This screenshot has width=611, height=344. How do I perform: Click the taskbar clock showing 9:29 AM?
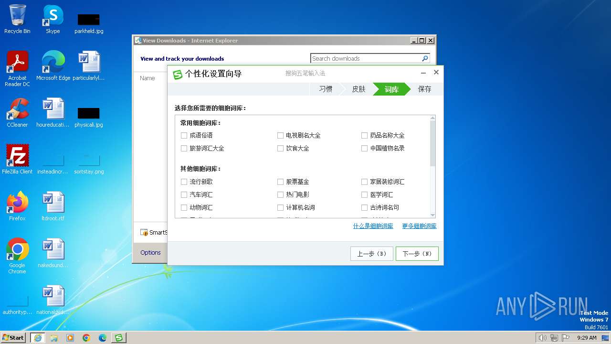click(x=587, y=338)
